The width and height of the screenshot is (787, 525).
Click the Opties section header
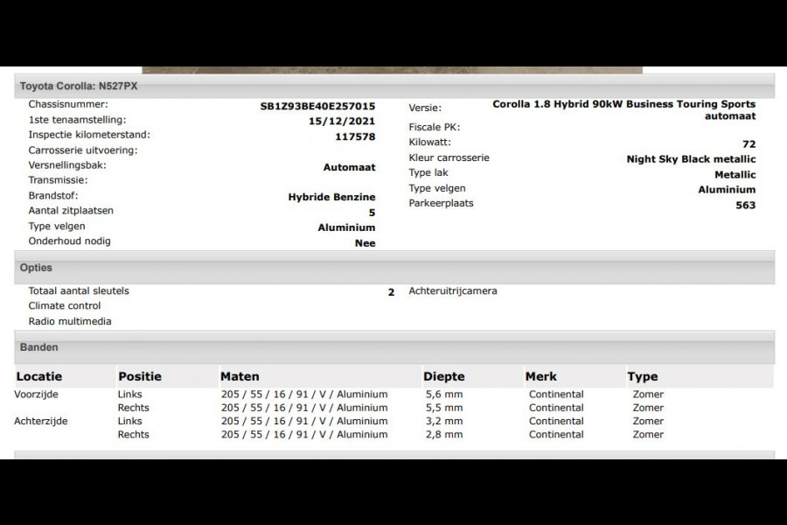(394, 268)
